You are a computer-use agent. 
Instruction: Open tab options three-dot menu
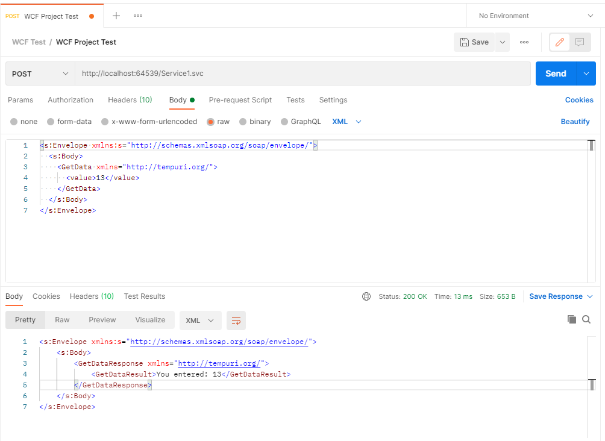(138, 16)
